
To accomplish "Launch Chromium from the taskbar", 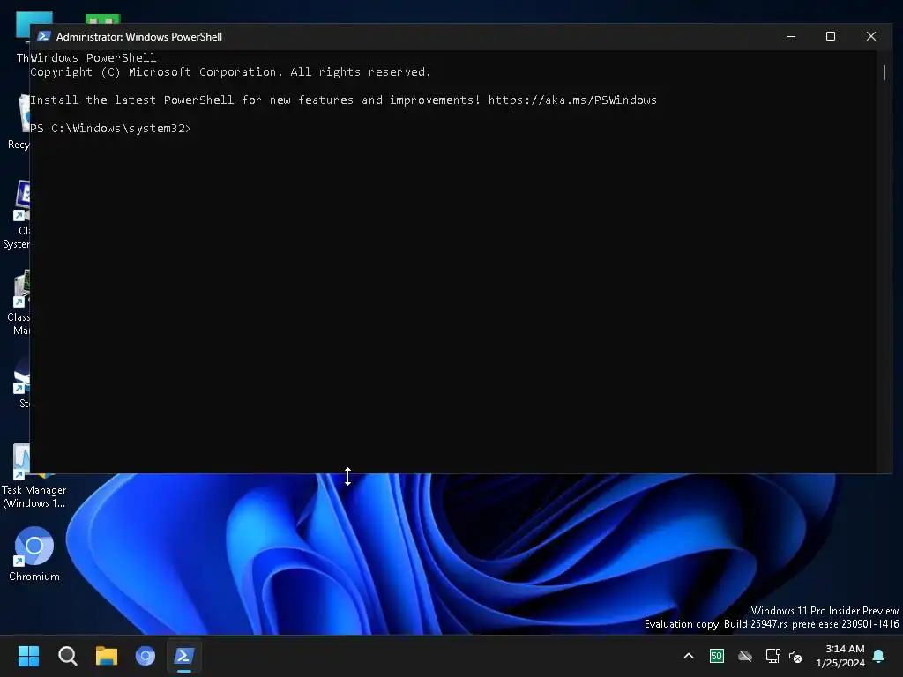I will click(146, 656).
